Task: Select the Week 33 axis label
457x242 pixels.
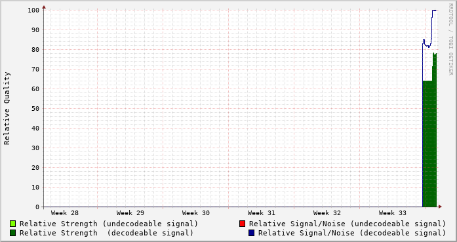Action: pyautogui.click(x=393, y=213)
